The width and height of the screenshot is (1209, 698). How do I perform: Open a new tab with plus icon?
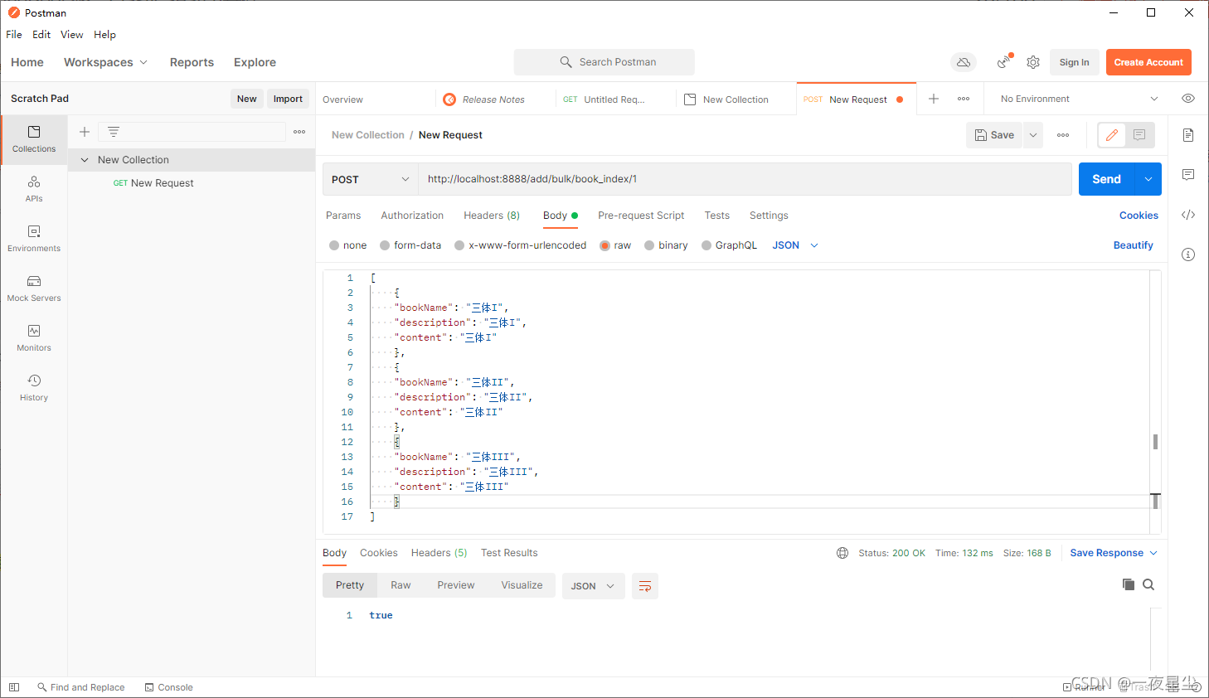point(933,99)
